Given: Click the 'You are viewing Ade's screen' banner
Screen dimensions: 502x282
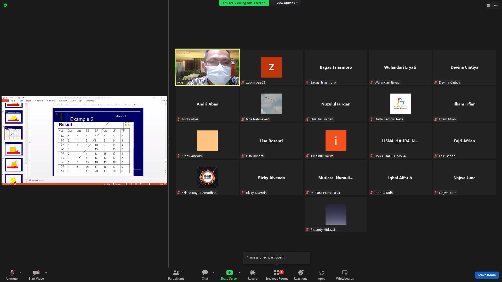Looking at the screenshot, I should coord(244,3).
